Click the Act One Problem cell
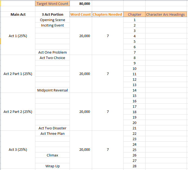The image size is (188, 170). [52, 53]
